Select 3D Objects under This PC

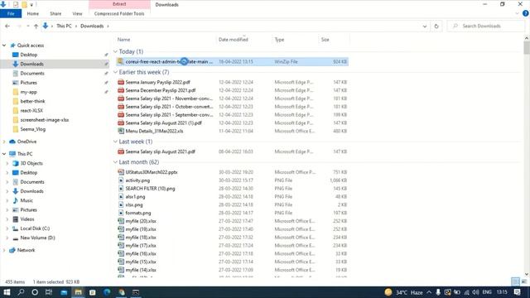coord(31,163)
